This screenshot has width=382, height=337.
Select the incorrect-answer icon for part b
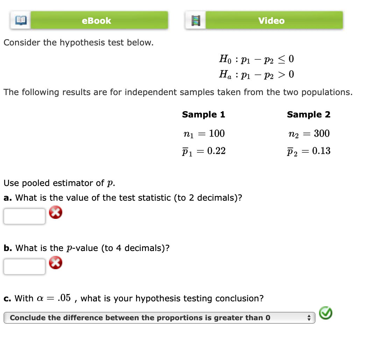tap(56, 262)
